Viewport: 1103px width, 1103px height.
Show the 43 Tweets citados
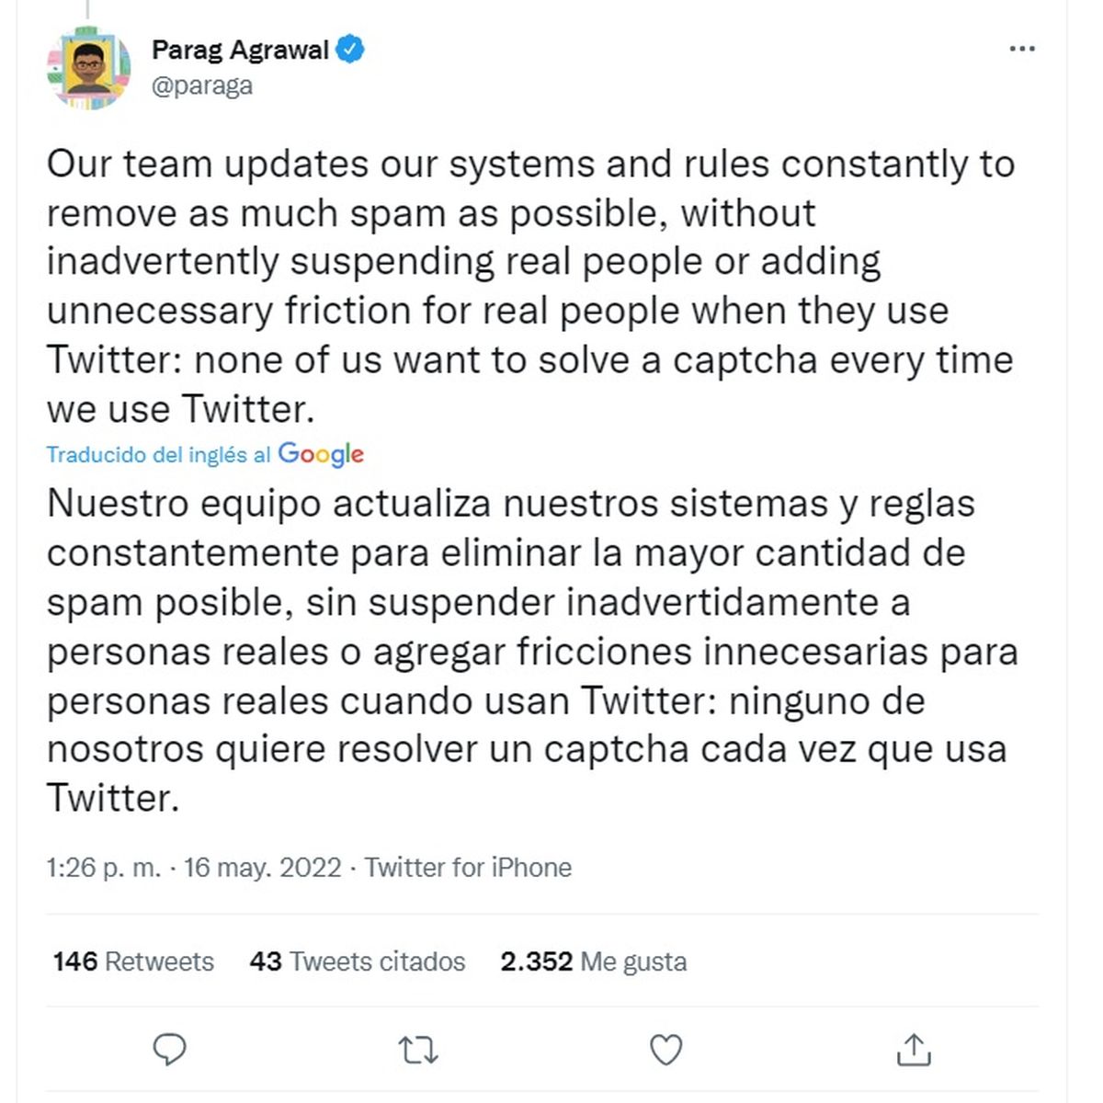[x=358, y=961]
